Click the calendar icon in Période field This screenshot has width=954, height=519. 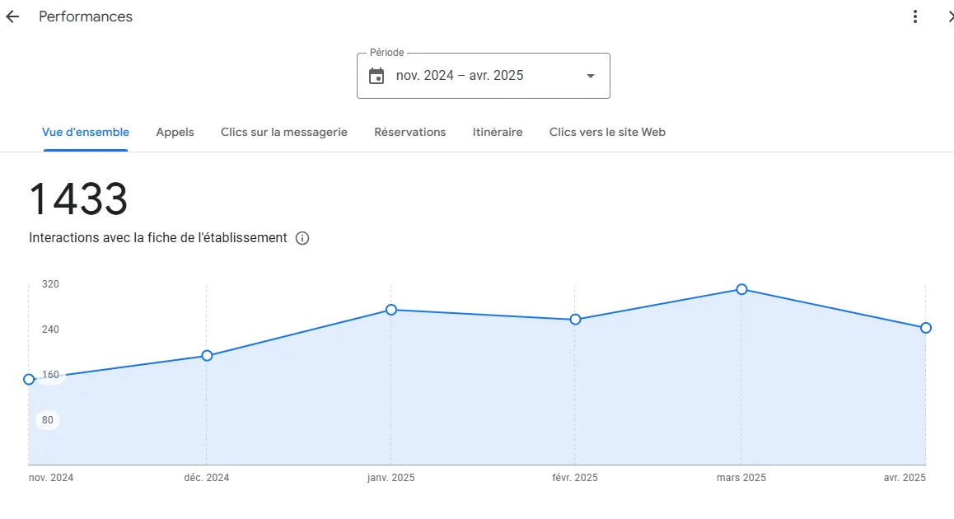pos(376,76)
